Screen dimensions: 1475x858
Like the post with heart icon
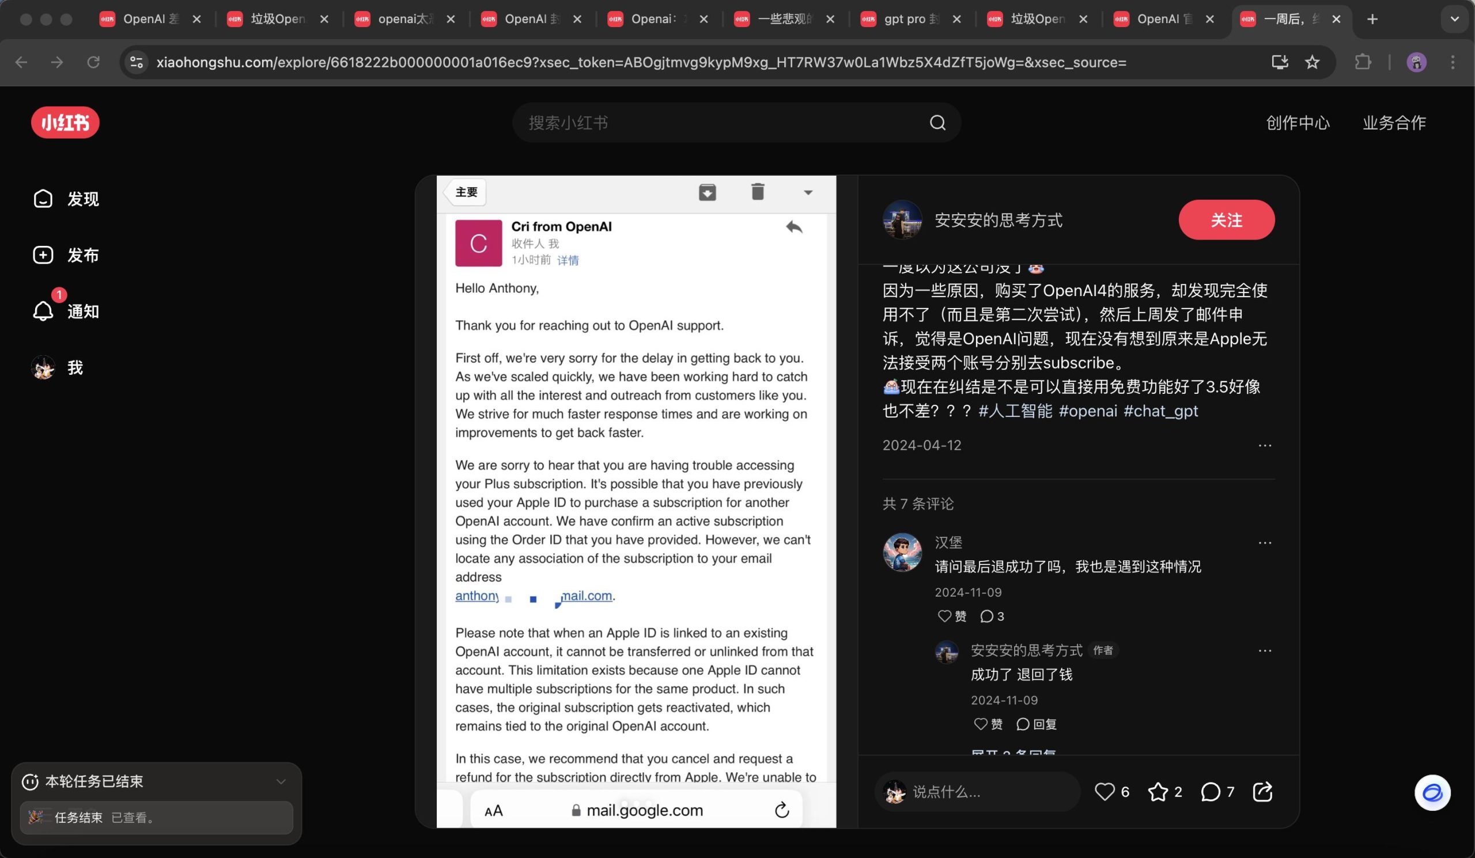tap(1105, 791)
